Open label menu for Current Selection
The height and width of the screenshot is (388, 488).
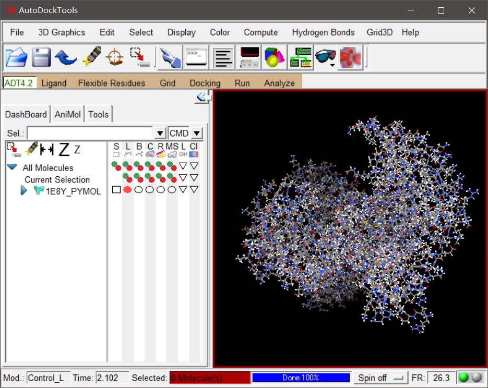point(183,177)
